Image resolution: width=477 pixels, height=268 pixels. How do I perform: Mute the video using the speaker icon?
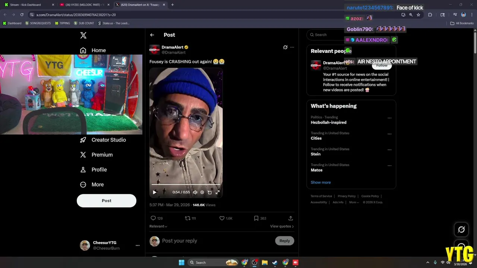(x=195, y=192)
